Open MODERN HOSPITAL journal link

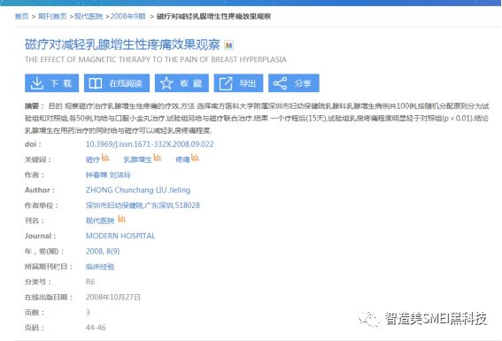pos(120,236)
